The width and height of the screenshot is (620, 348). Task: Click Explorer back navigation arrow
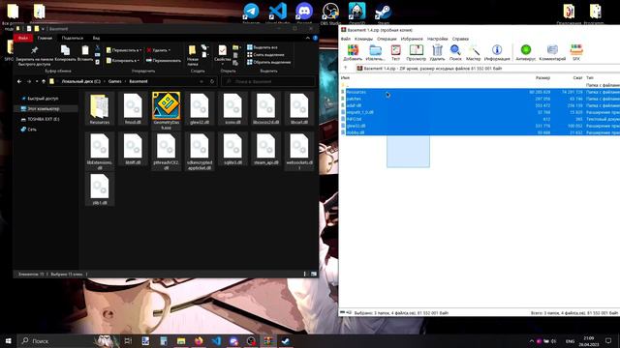(19, 81)
